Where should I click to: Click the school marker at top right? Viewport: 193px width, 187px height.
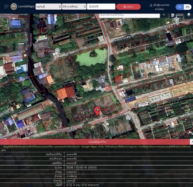(x=177, y=20)
